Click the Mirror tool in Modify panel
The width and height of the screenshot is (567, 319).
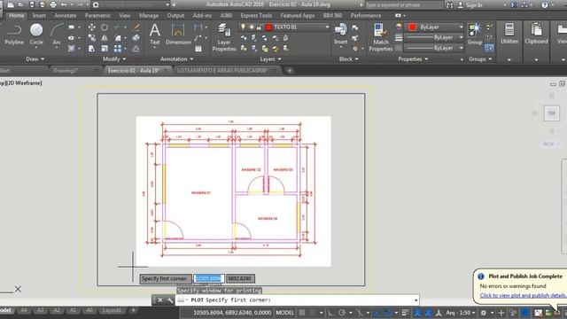[105, 38]
